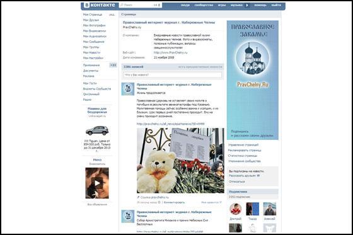Open the сообщества header menu item
Image resolution: width=353 pixels, height=235 pixels.
204,5
